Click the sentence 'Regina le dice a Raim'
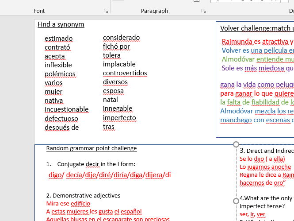The image size is (294, 221). 267,175
